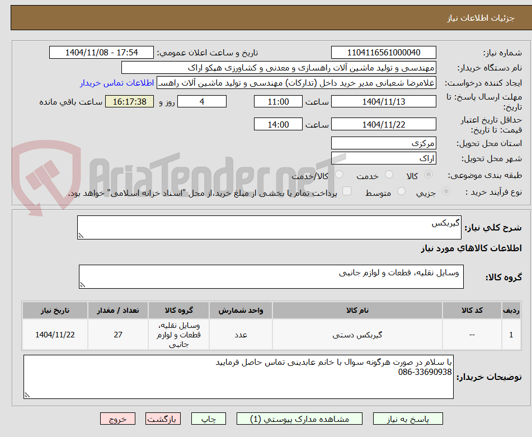Click the response deadline date 1404/11/13

(x=383, y=101)
